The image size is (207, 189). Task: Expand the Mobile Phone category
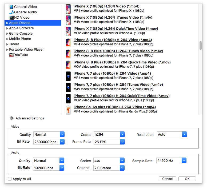(x=7, y=39)
